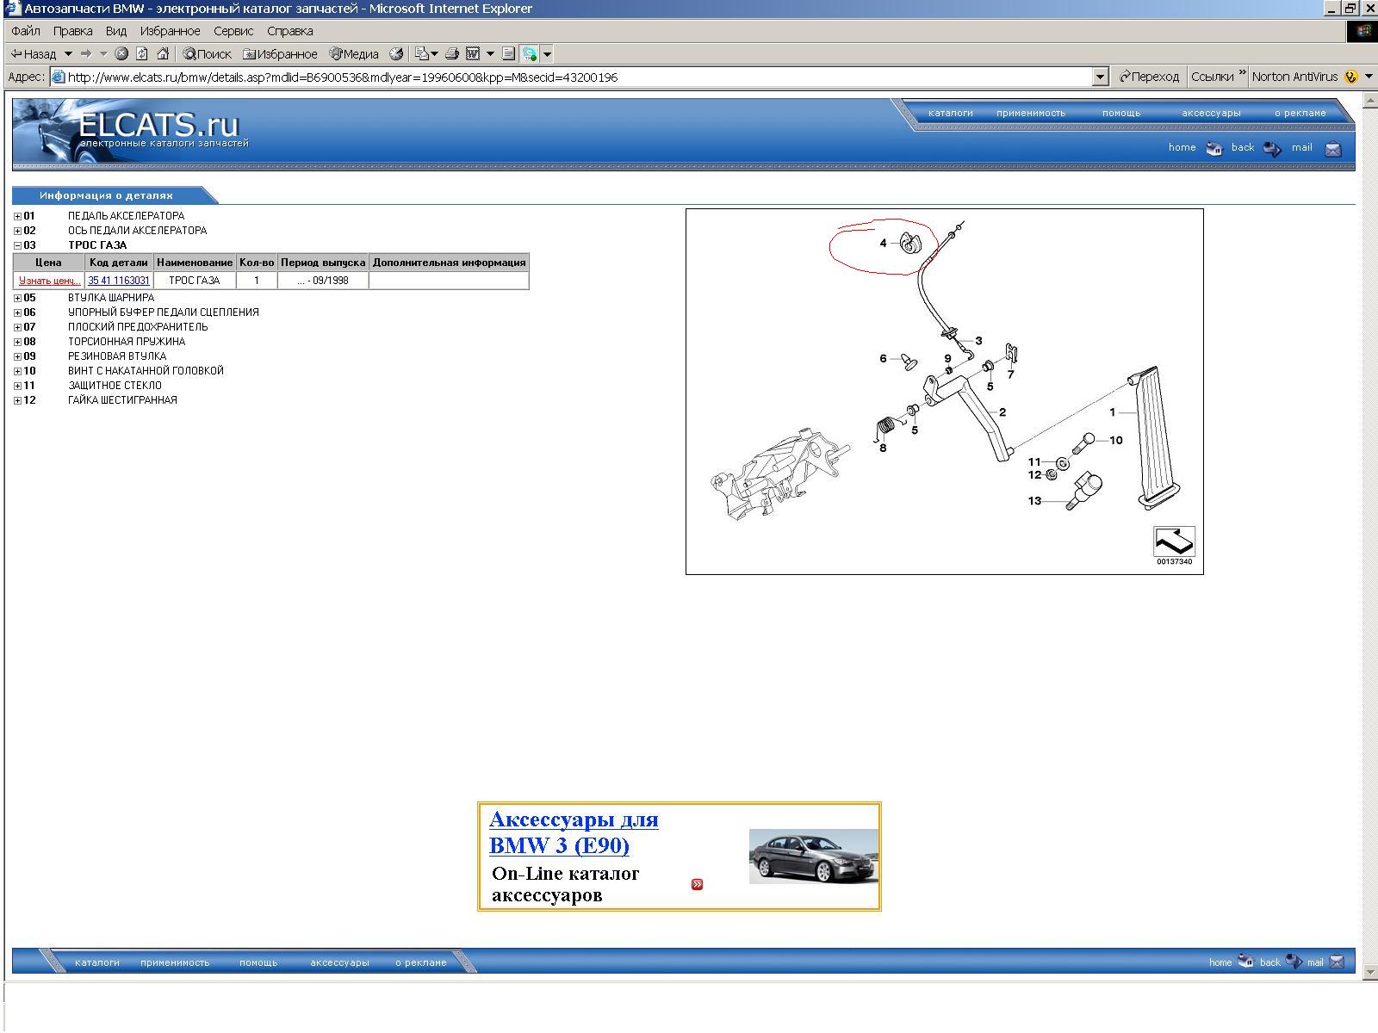Viewport: 1378px width, 1033px height.
Task: Click the Refresh page toolbar icon
Action: (x=141, y=53)
